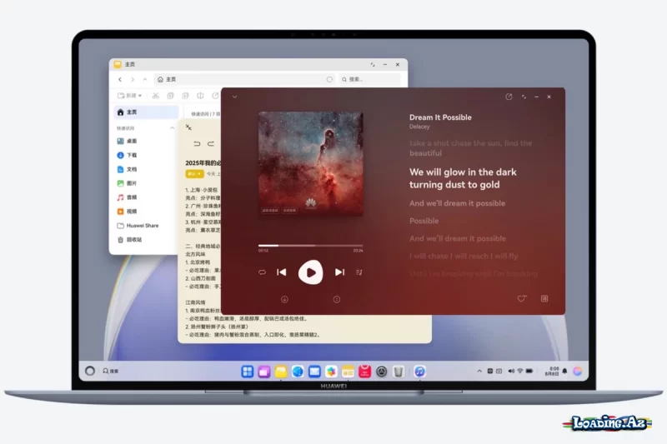
Task: Click the file manager search box
Action: click(x=369, y=79)
